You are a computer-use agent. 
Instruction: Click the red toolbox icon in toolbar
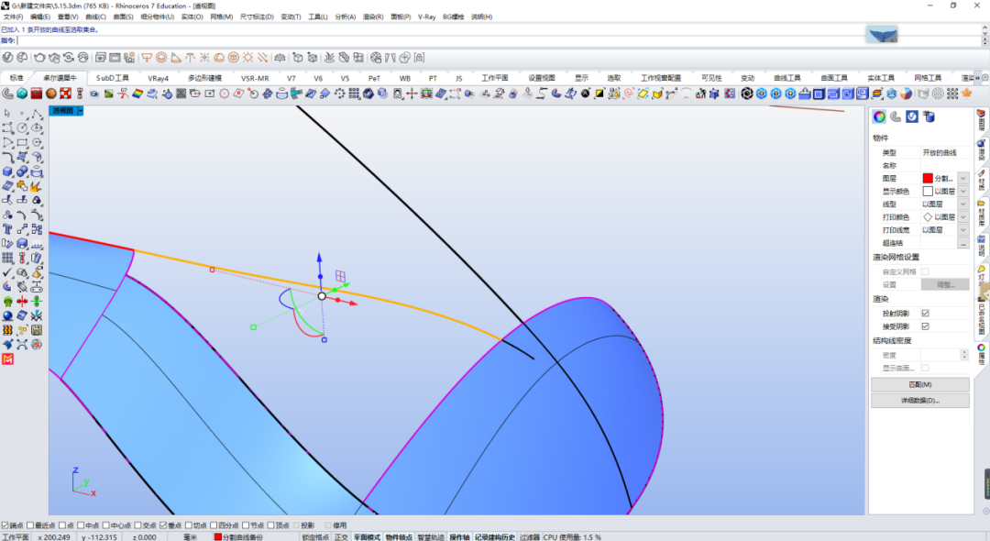[x=36, y=94]
